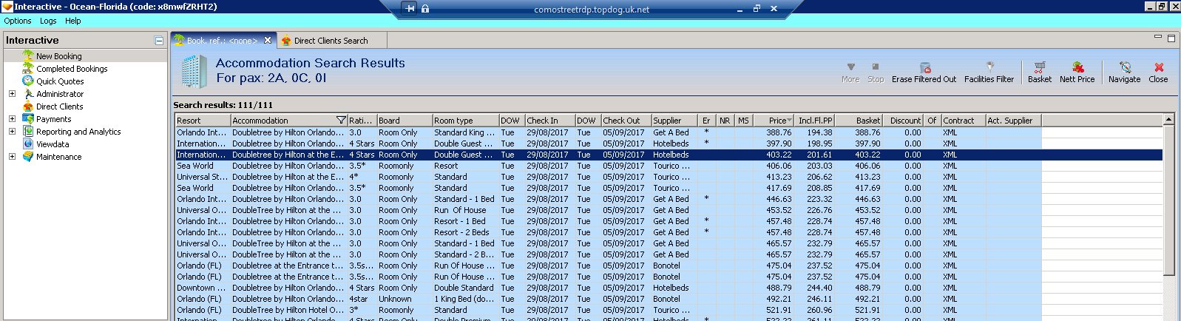Click the Navigate toolbar icon

point(1125,67)
